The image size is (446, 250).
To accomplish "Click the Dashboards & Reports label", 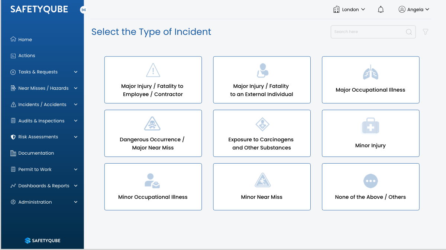I will click(44, 186).
